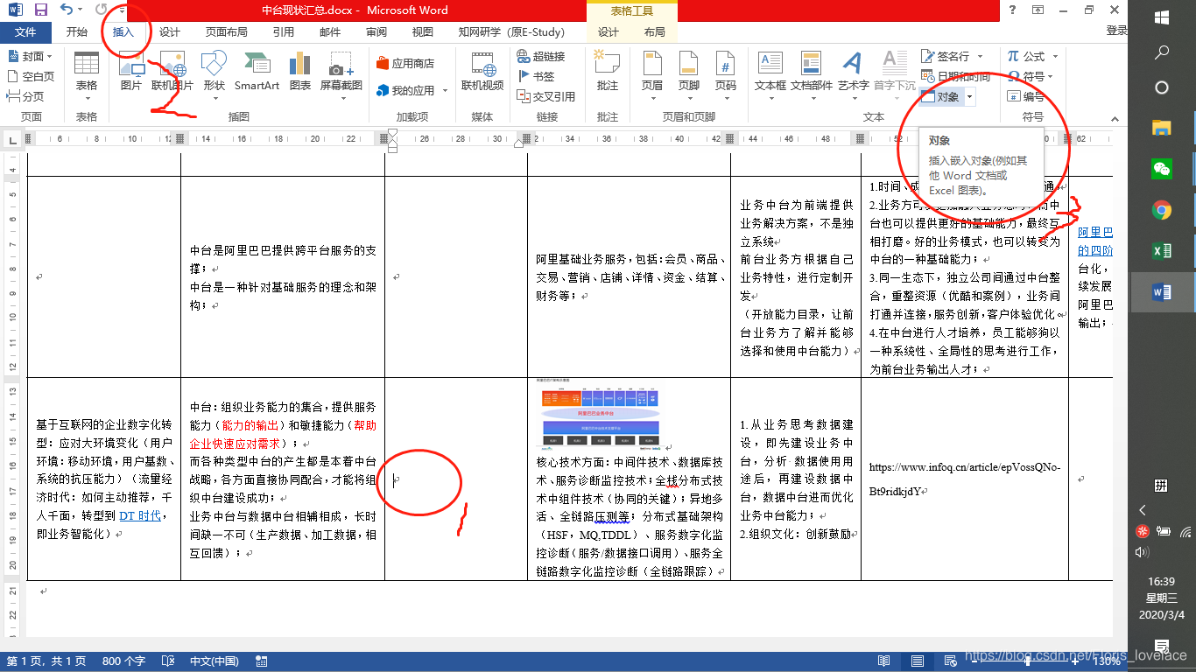Switch to the 开始 Home tab
Viewport: 1196px width, 672px height.
(x=77, y=32)
